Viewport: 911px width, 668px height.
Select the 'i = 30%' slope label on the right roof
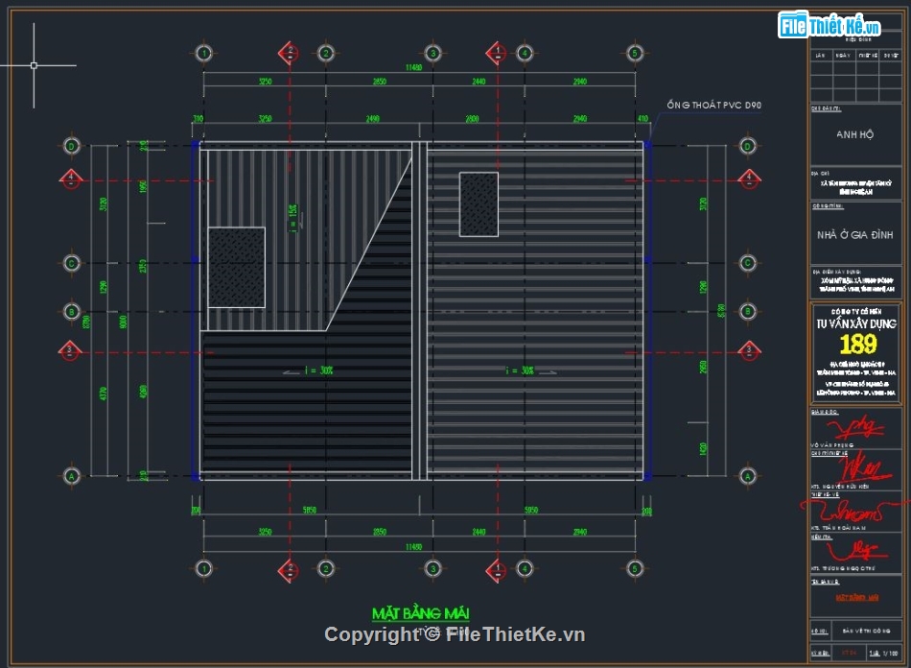click(x=520, y=370)
